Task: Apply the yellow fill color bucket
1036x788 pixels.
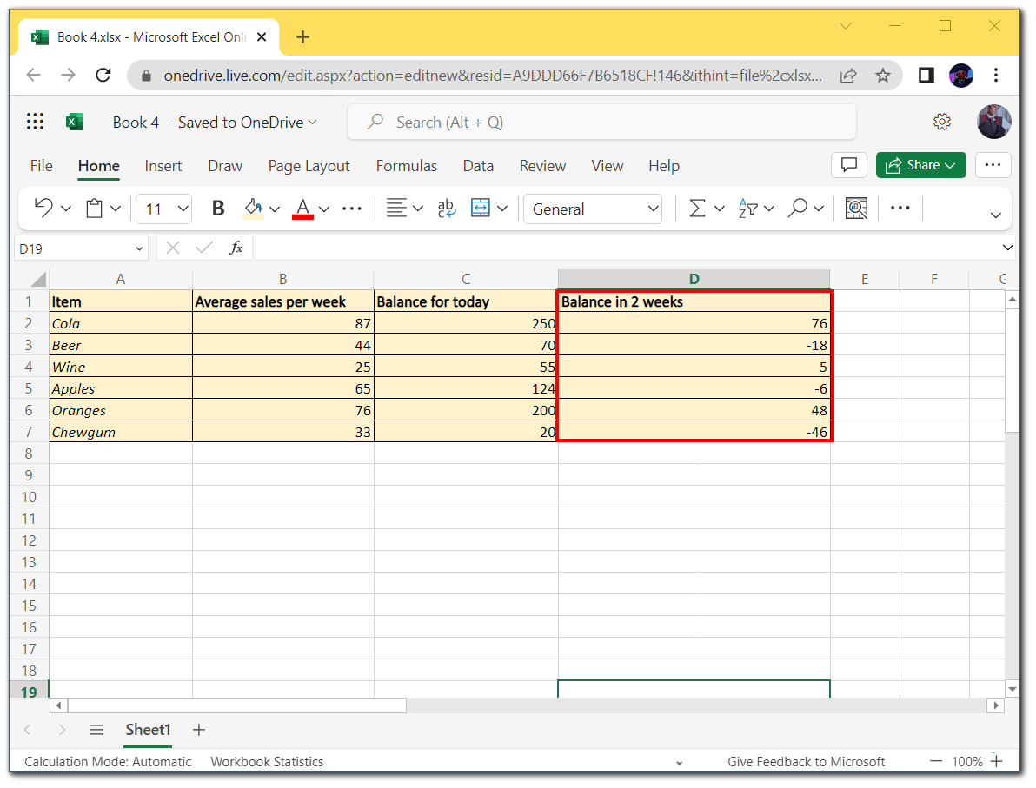Action: tap(253, 209)
